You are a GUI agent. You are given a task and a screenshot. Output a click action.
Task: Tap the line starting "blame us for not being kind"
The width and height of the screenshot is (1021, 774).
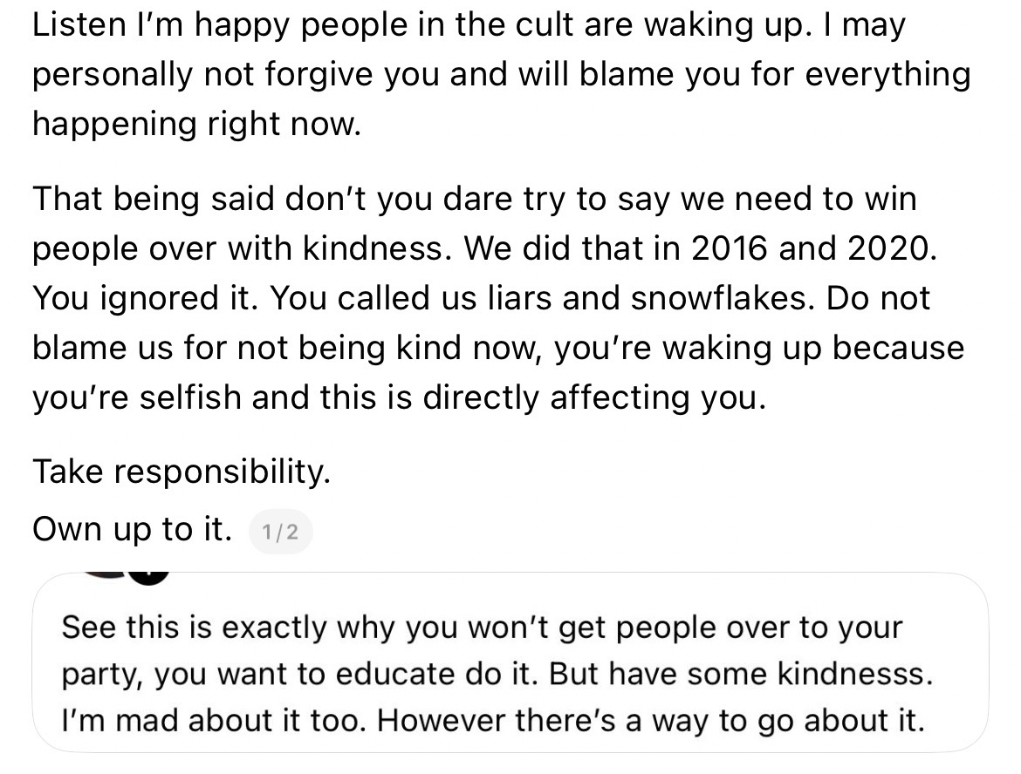pyautogui.click(x=498, y=349)
